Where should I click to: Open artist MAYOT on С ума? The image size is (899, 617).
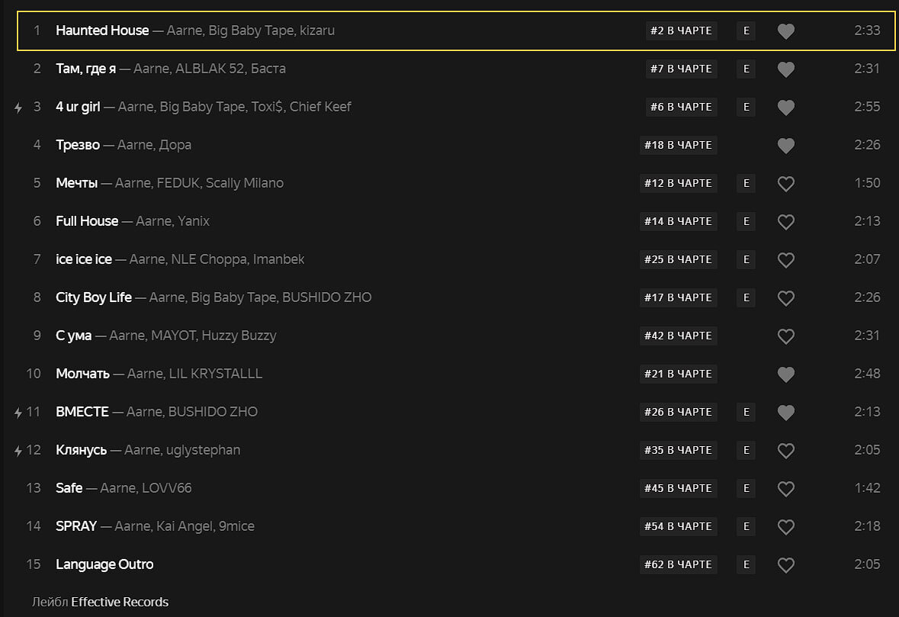coord(173,336)
